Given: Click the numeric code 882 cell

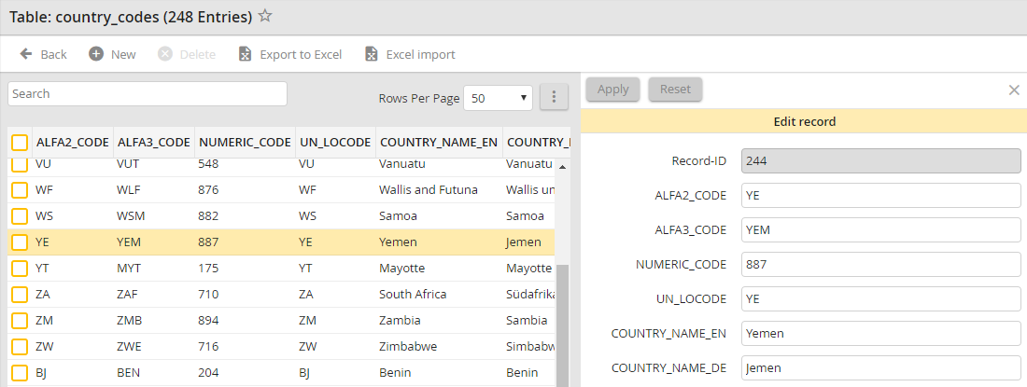Looking at the screenshot, I should pyautogui.click(x=208, y=216).
